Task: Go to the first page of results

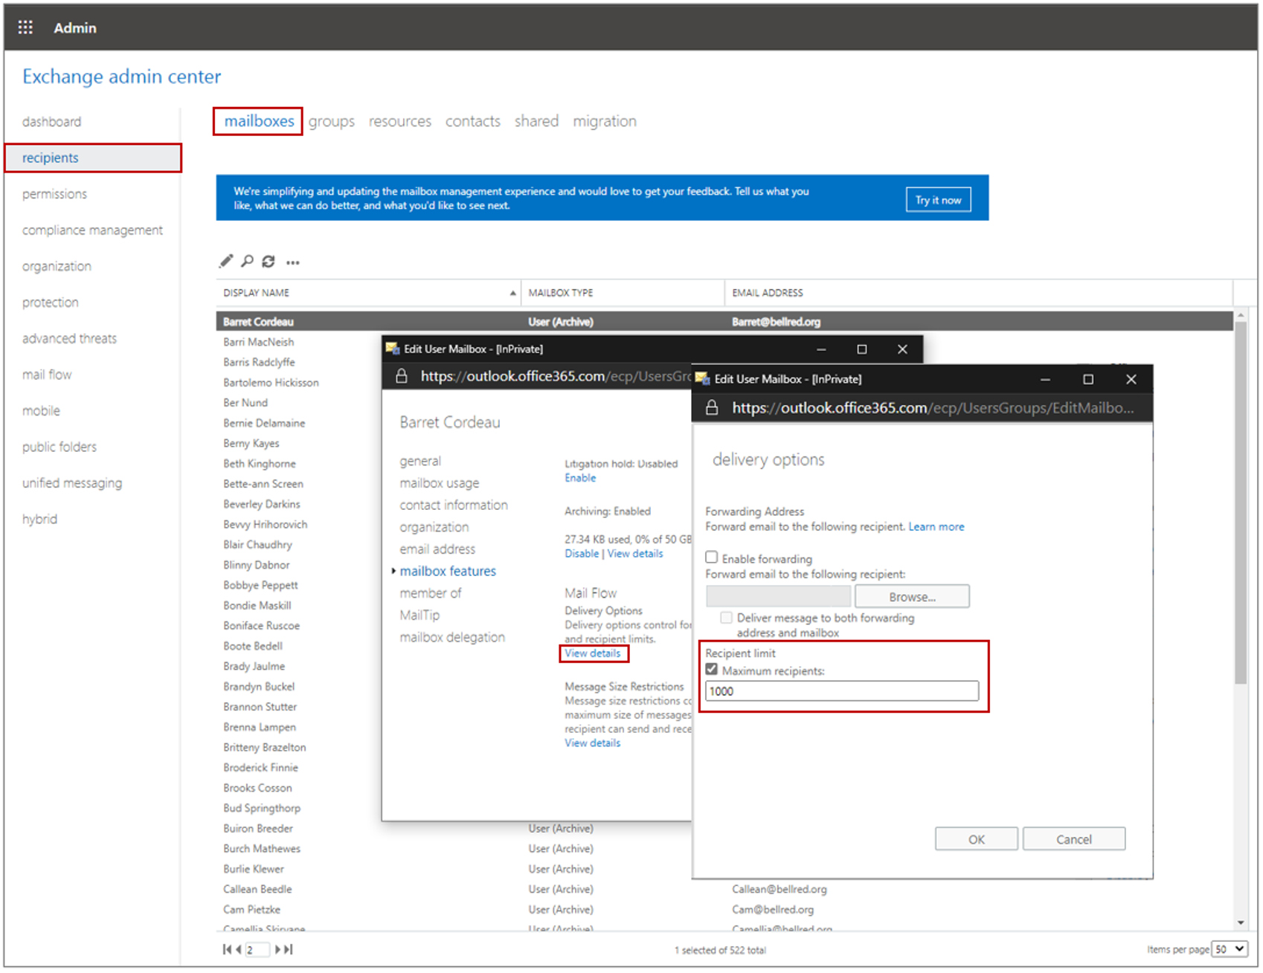Action: [x=226, y=950]
